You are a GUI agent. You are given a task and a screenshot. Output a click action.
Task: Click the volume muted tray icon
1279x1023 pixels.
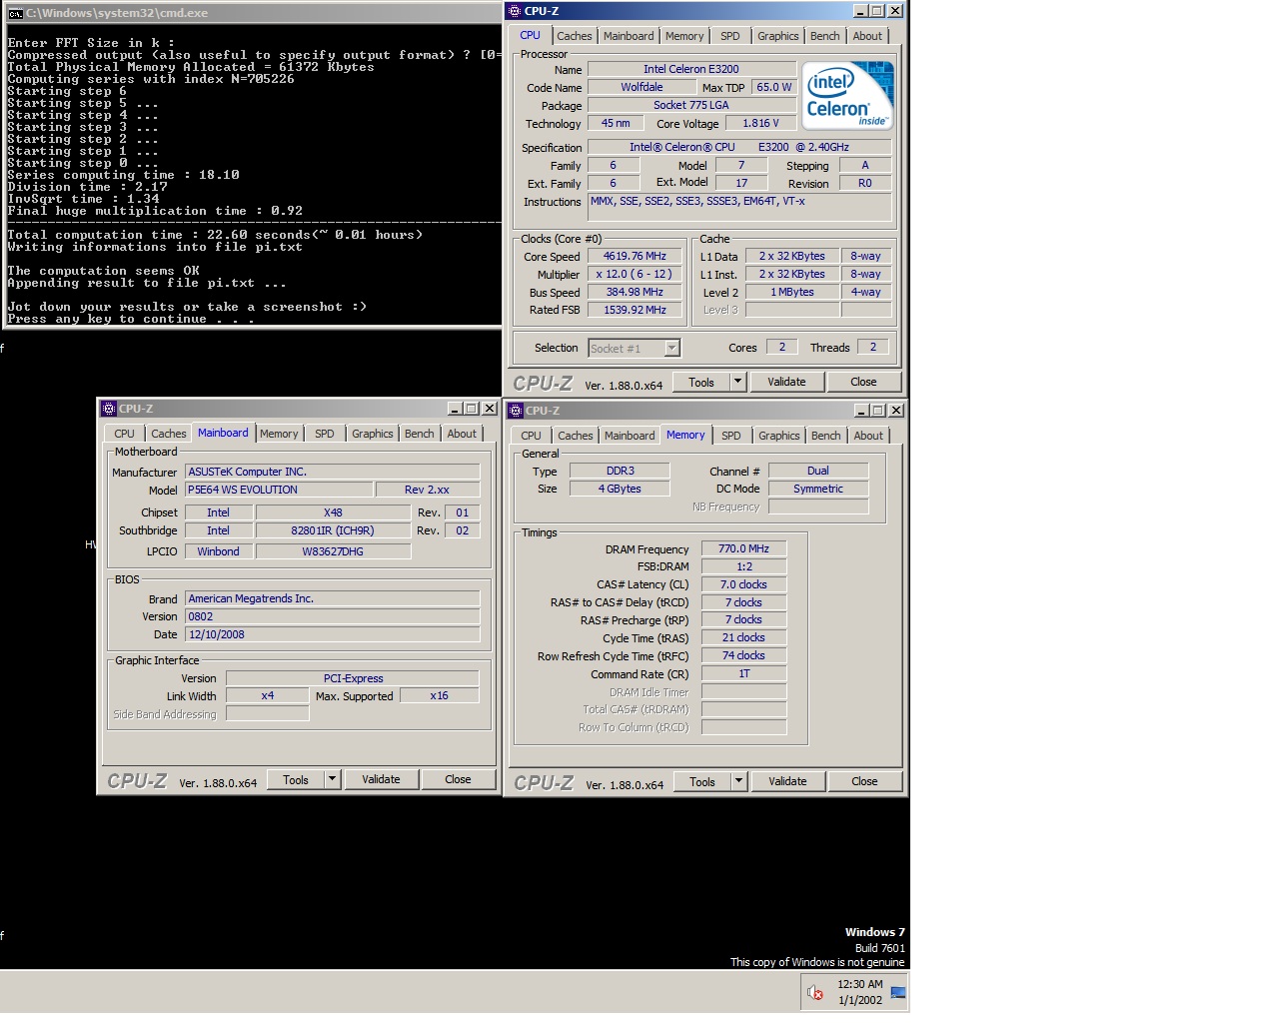click(815, 992)
